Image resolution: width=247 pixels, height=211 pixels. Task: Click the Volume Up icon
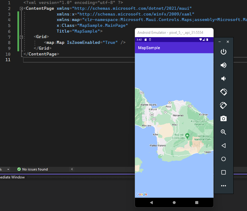pos(223,65)
